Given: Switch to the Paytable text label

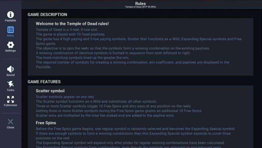Looking at the screenshot, I should [10, 21].
